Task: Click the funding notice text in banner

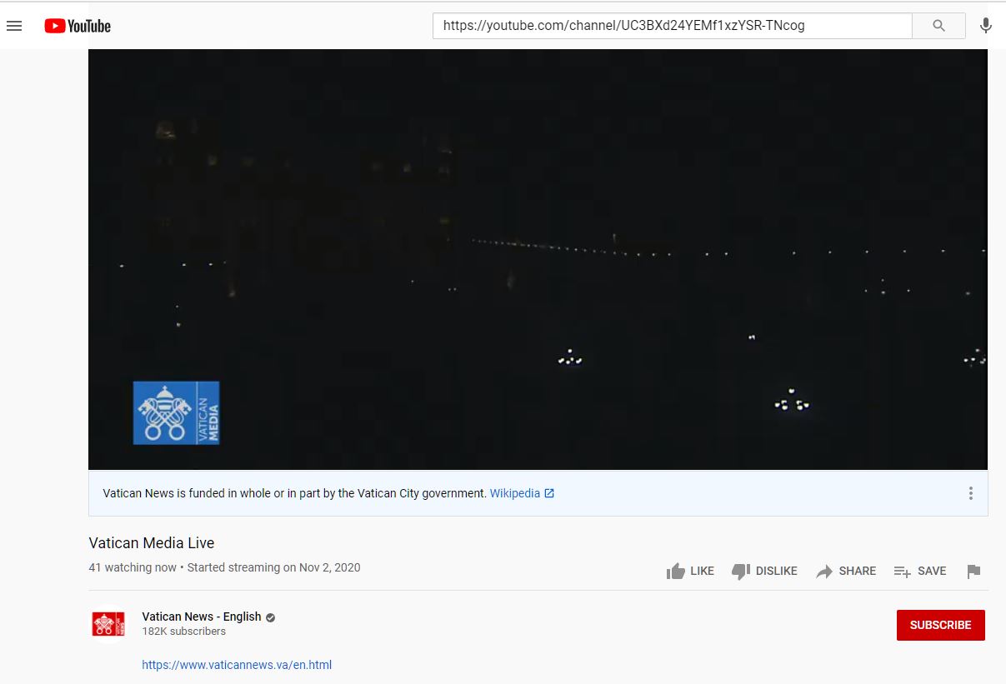Action: 294,493
